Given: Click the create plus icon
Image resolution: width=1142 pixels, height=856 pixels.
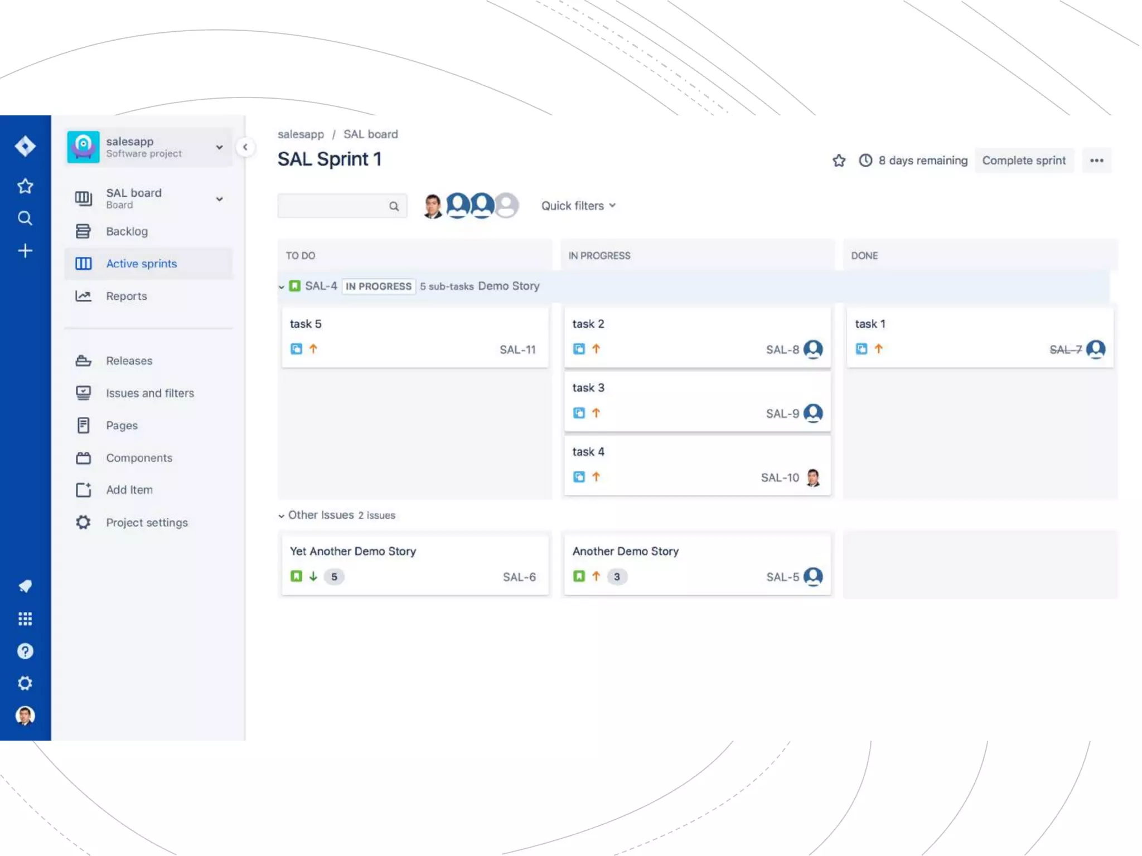Looking at the screenshot, I should pyautogui.click(x=25, y=251).
